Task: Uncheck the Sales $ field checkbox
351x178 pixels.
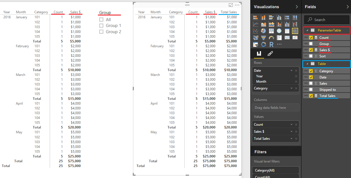Action: click(x=311, y=50)
